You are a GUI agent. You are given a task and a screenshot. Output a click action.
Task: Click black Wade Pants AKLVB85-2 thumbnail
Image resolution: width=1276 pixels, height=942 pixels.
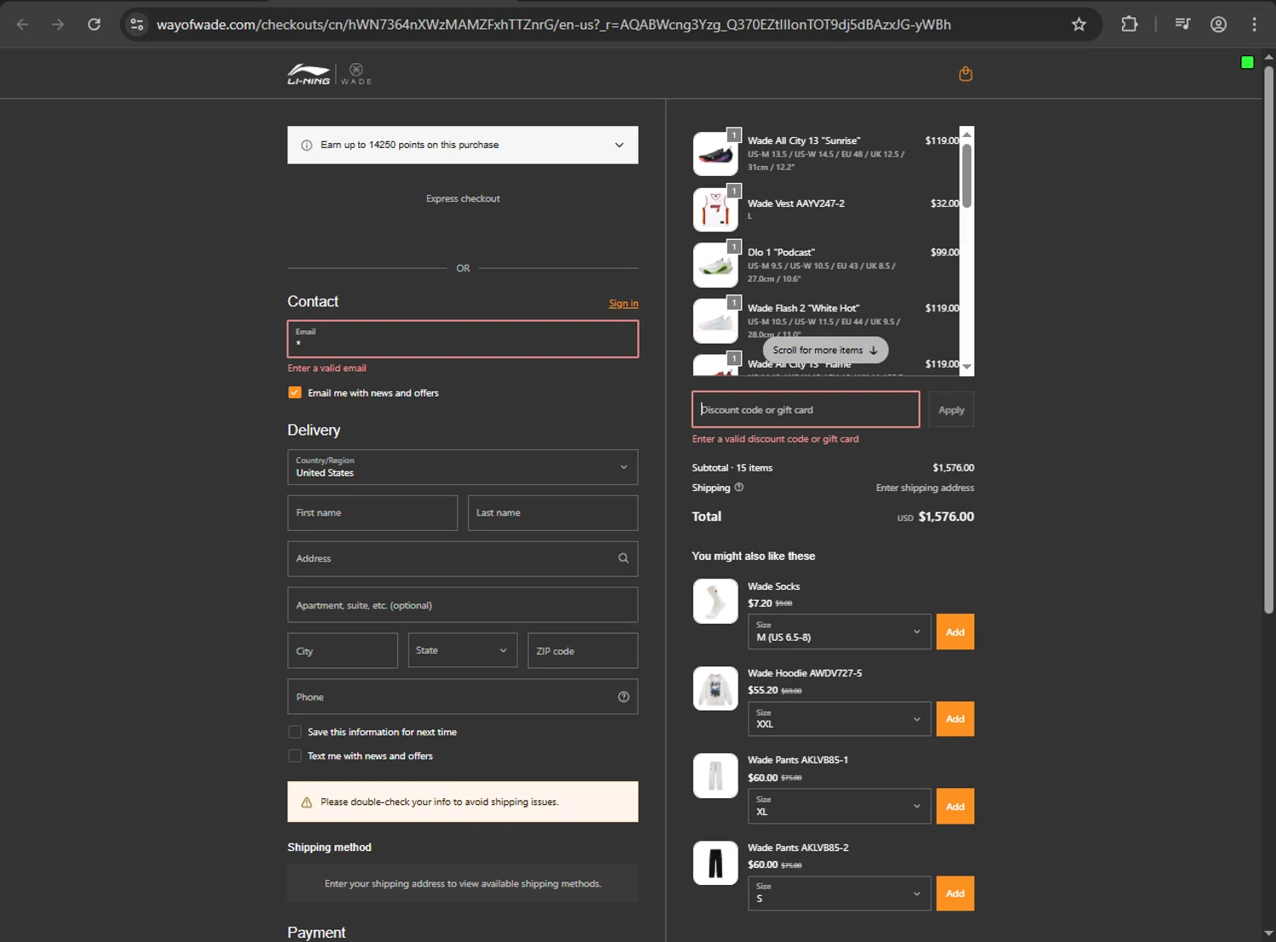[x=715, y=863]
